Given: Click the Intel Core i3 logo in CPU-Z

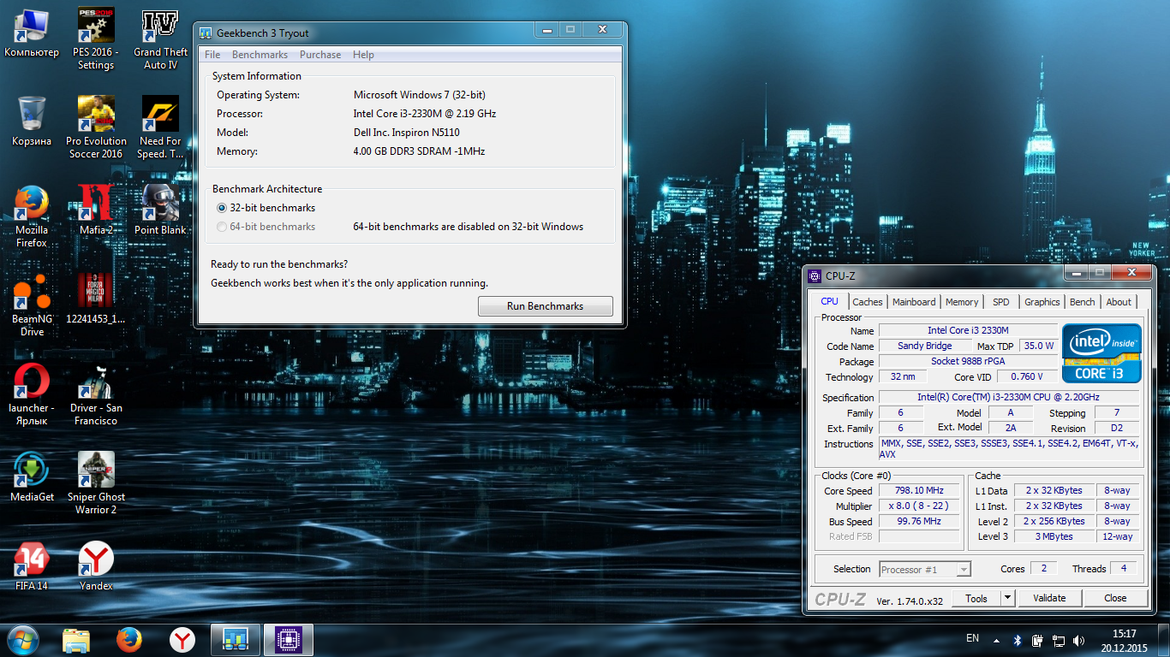Looking at the screenshot, I should (1101, 352).
